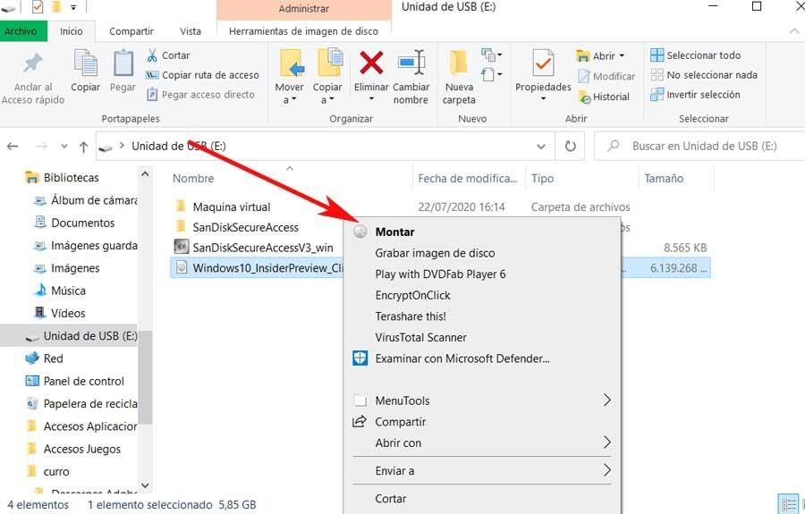Viewport: 805px width, 514px height.
Task: Open the Archivo tab
Action: pos(21,31)
